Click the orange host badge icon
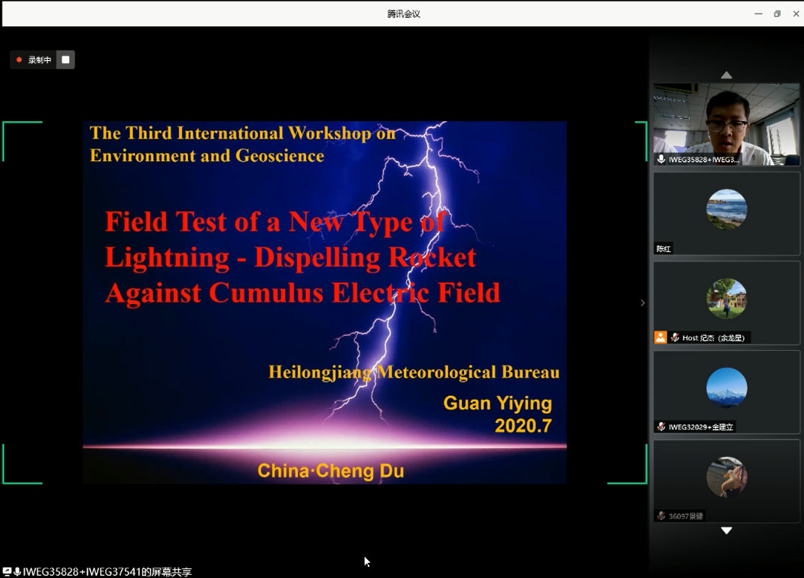Image resolution: width=804 pixels, height=578 pixels. pyautogui.click(x=660, y=337)
